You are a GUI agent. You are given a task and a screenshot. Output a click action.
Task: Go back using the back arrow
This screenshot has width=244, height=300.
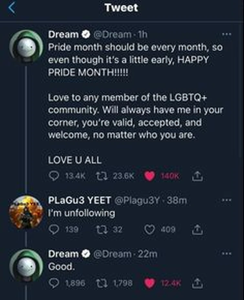(x=11, y=8)
